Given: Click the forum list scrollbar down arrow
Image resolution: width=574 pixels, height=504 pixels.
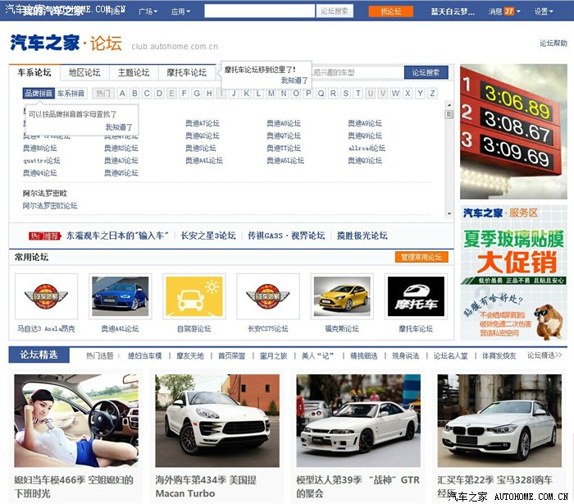Looking at the screenshot, I should pyautogui.click(x=449, y=213).
